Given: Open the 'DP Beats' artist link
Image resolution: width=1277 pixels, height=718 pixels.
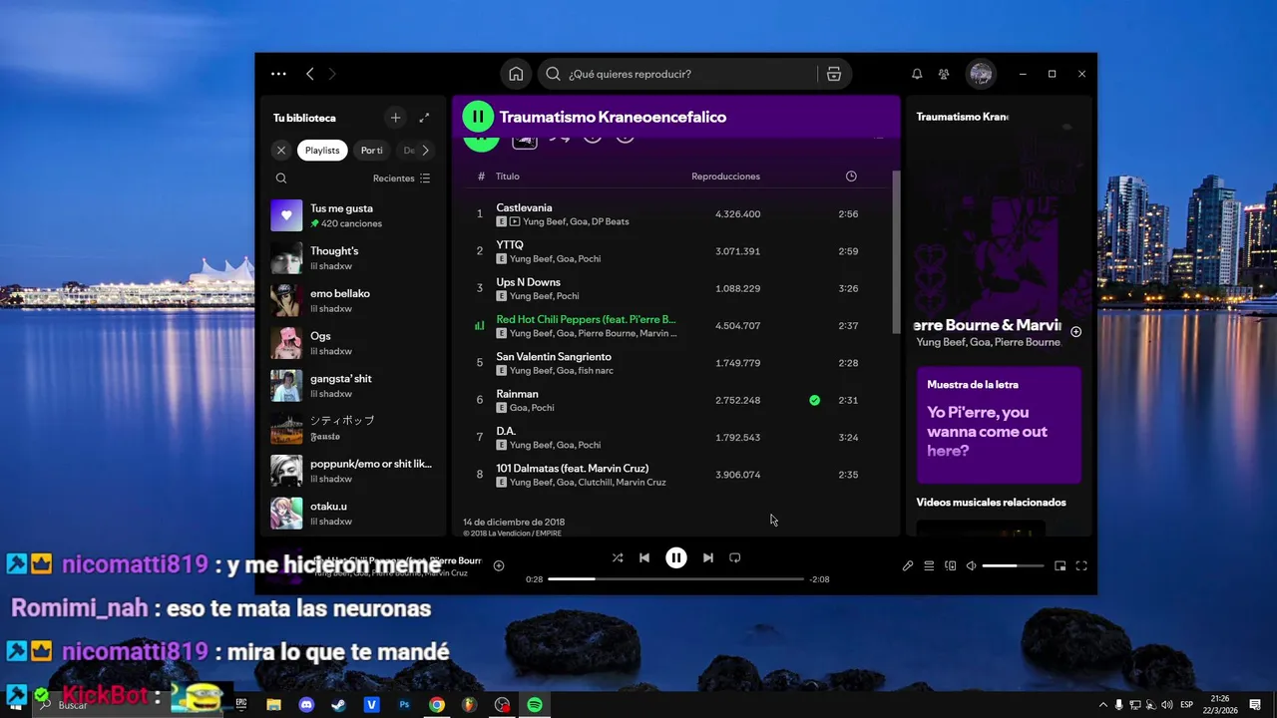Looking at the screenshot, I should [x=611, y=221].
